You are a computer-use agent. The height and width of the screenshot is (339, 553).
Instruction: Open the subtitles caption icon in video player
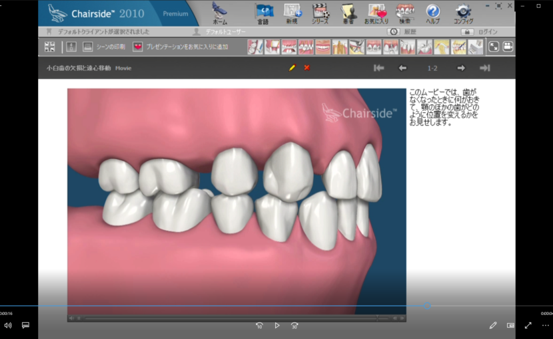(25, 325)
